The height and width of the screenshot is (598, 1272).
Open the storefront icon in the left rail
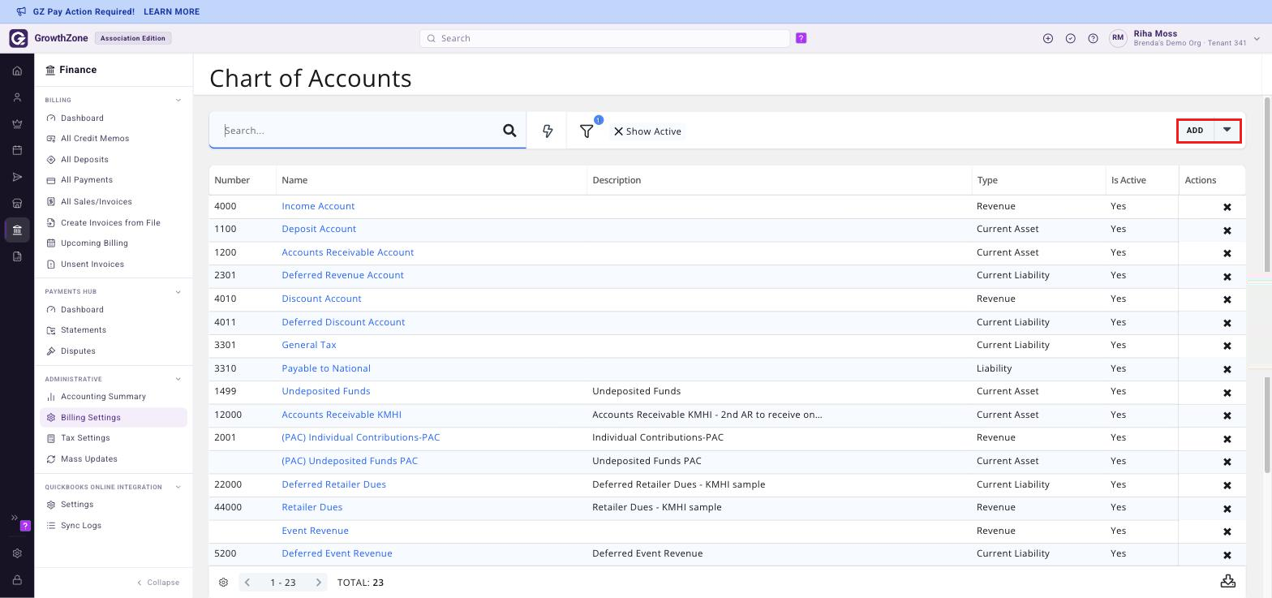[17, 203]
